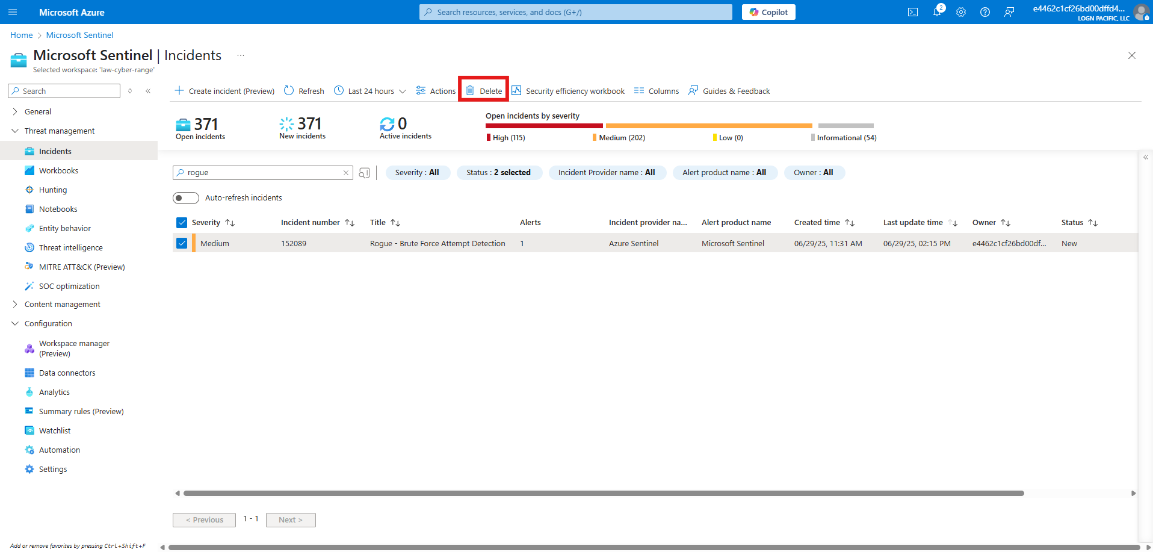This screenshot has width=1153, height=552.
Task: Click the advanced search icon next to search box
Action: pyautogui.click(x=364, y=173)
